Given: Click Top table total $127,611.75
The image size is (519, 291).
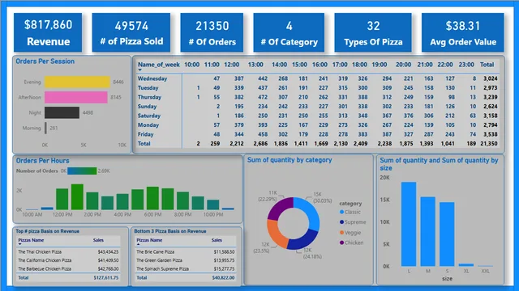Looking at the screenshot, I should point(106,278).
